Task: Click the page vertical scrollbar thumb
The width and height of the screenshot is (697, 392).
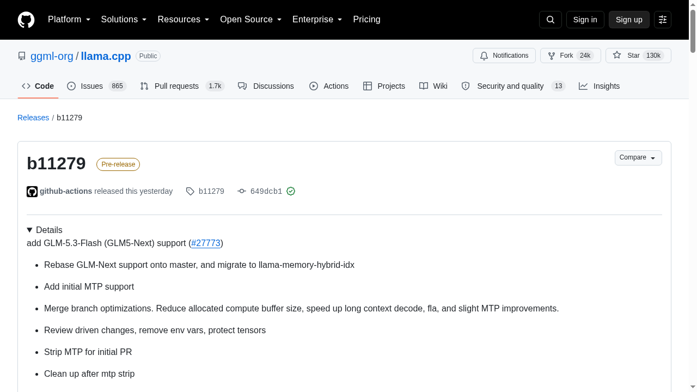Action: pos(693,30)
